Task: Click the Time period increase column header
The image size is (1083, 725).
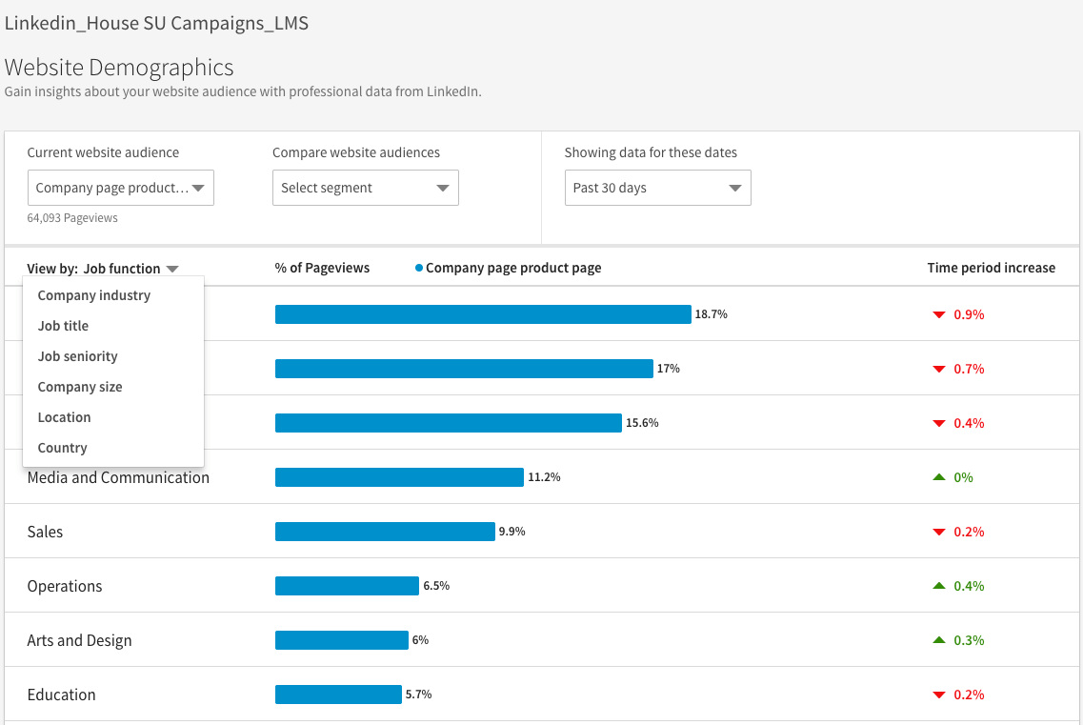Action: click(x=991, y=268)
